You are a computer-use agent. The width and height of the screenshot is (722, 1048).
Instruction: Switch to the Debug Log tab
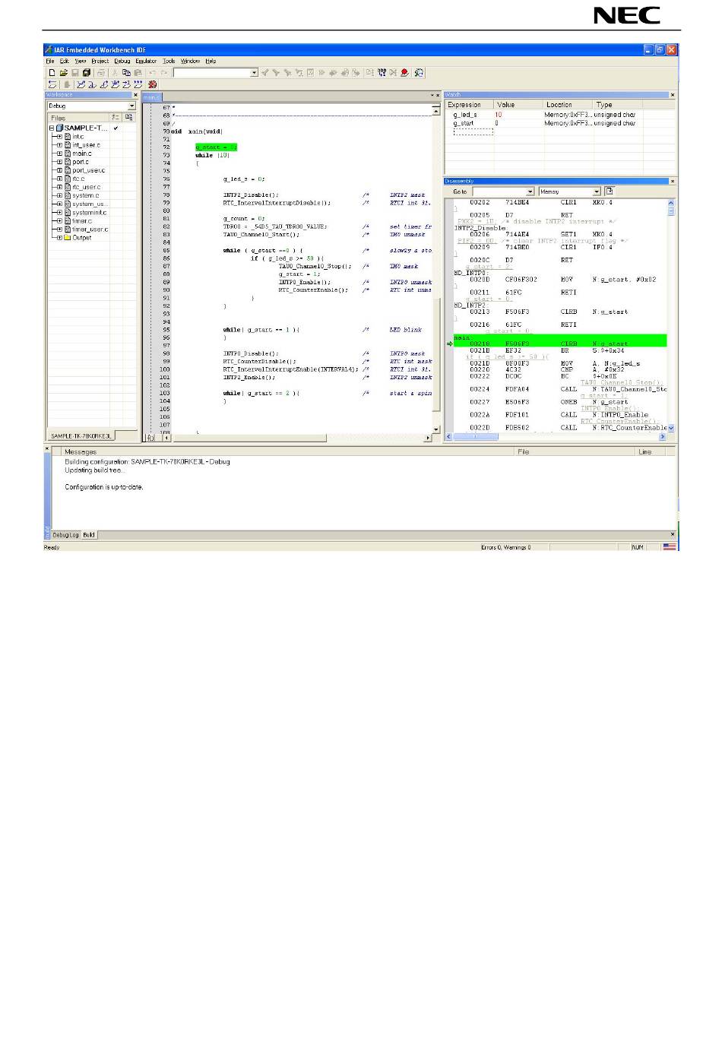65,535
